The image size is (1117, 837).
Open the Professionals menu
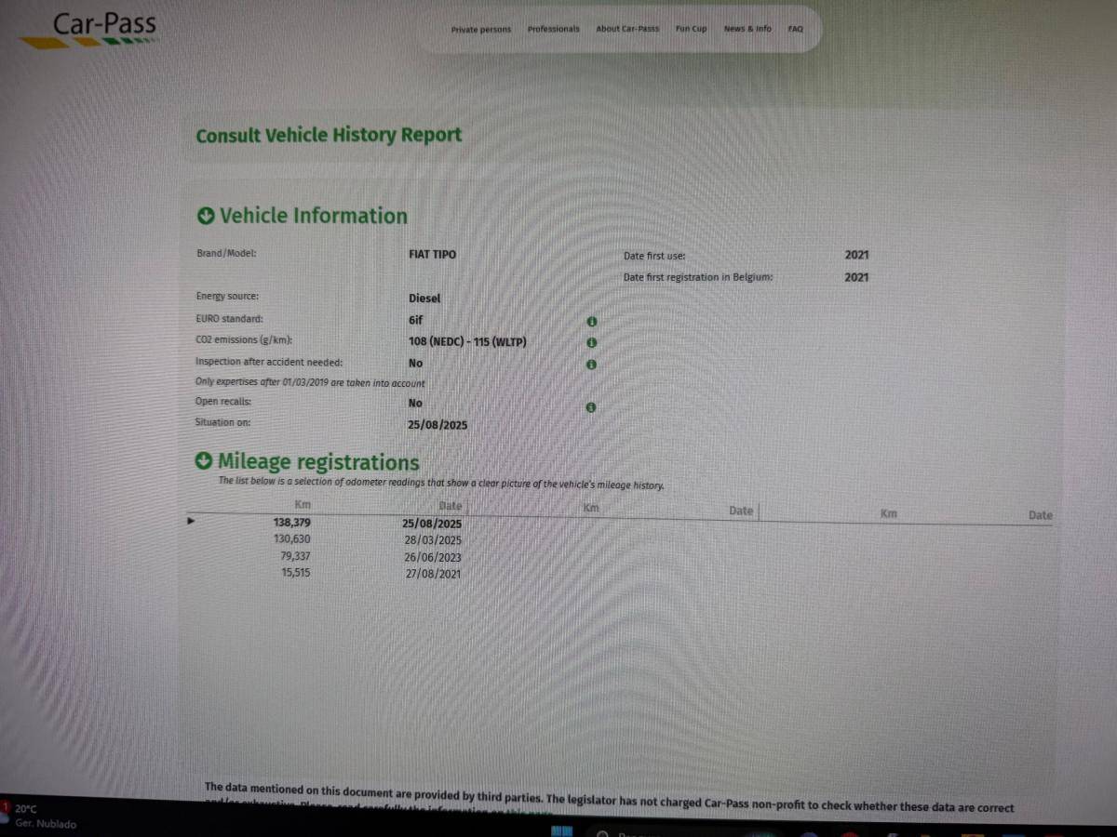[x=553, y=29]
